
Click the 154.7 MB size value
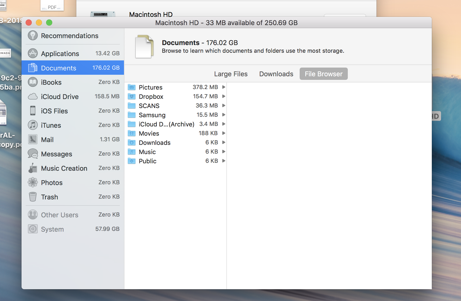click(x=205, y=96)
